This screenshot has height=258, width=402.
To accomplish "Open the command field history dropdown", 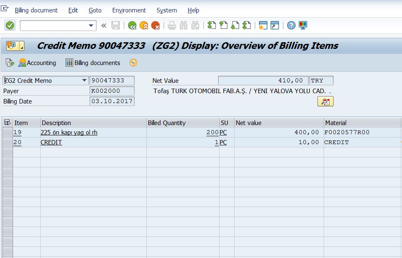I will point(91,25).
